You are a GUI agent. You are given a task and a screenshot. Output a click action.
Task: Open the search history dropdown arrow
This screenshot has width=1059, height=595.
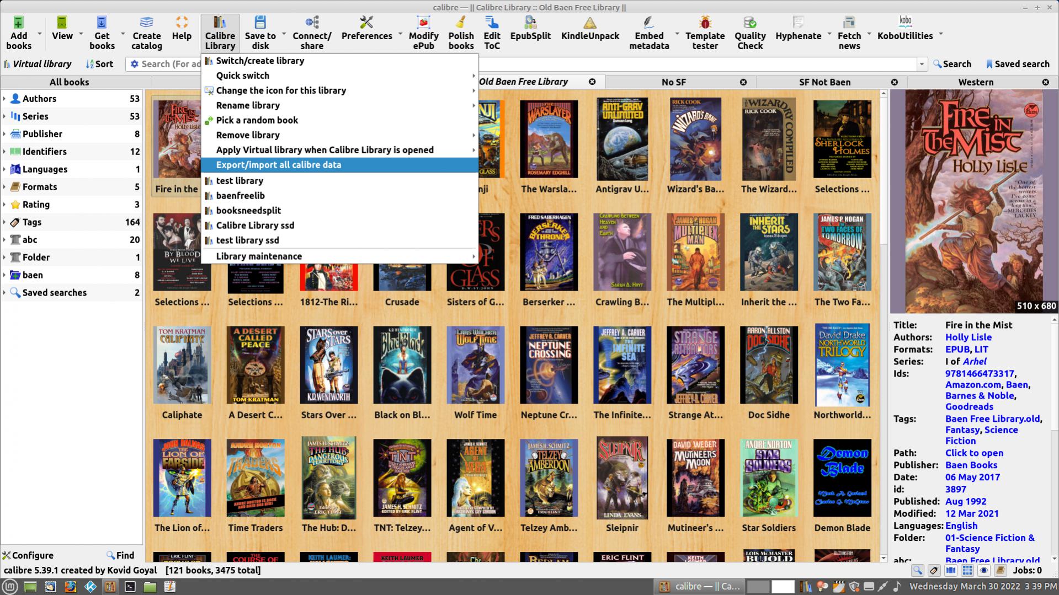coord(922,65)
